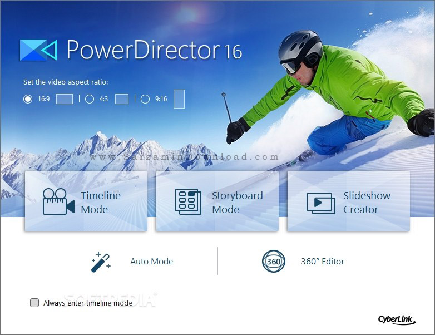Image resolution: width=435 pixels, height=335 pixels.
Task: Click the CyberLink logo
Action: tap(397, 319)
